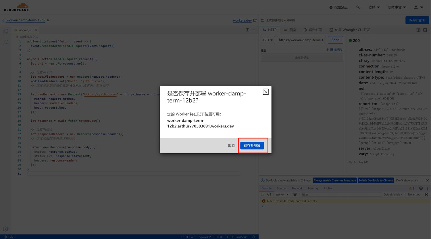
Task: Click 添加标头 to add a header
Action: point(334,50)
